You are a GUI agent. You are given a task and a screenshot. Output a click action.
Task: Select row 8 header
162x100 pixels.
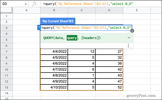(x=6, y=58)
